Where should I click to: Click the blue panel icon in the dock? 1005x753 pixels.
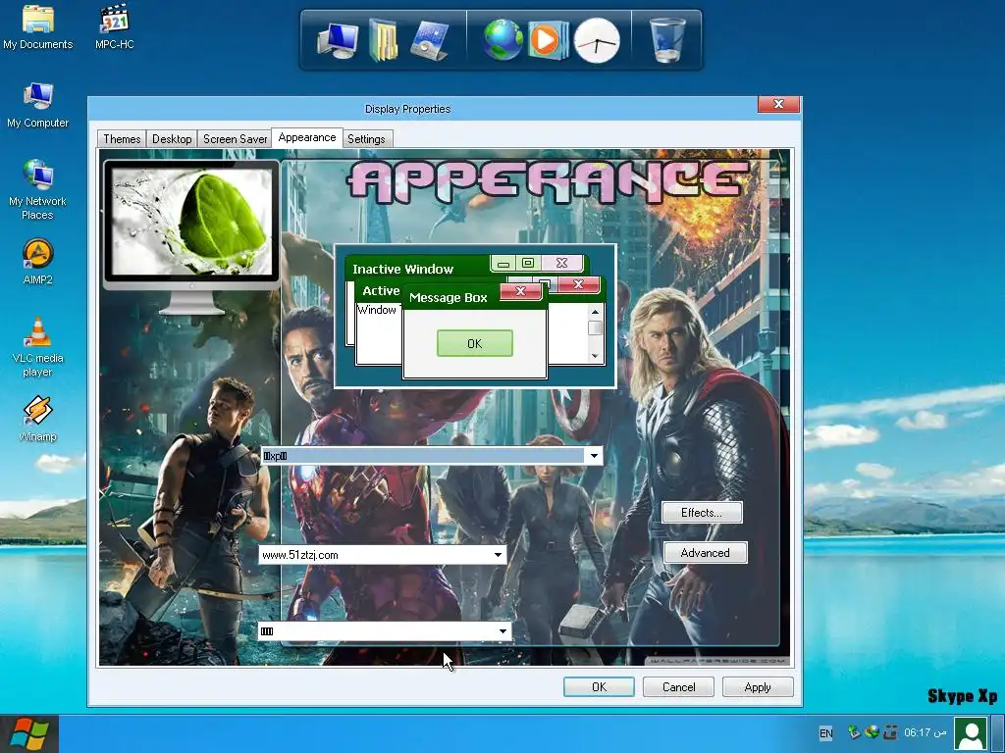point(429,39)
